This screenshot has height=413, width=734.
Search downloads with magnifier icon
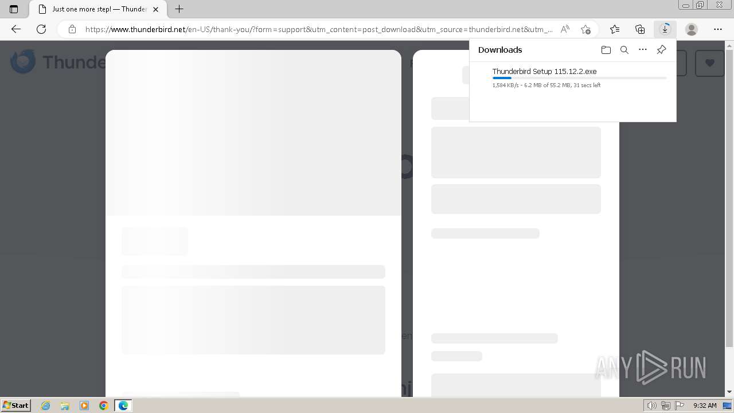click(x=624, y=50)
